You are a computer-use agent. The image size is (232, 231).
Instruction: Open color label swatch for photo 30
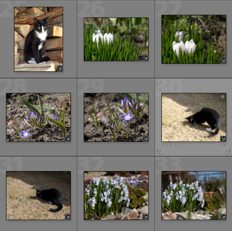[224, 145]
